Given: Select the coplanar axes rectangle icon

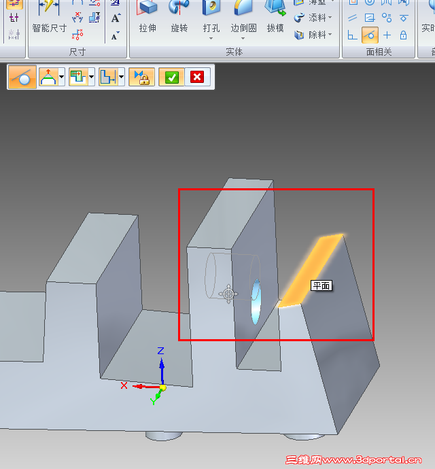Looking at the screenshot, I should click(370, 18).
